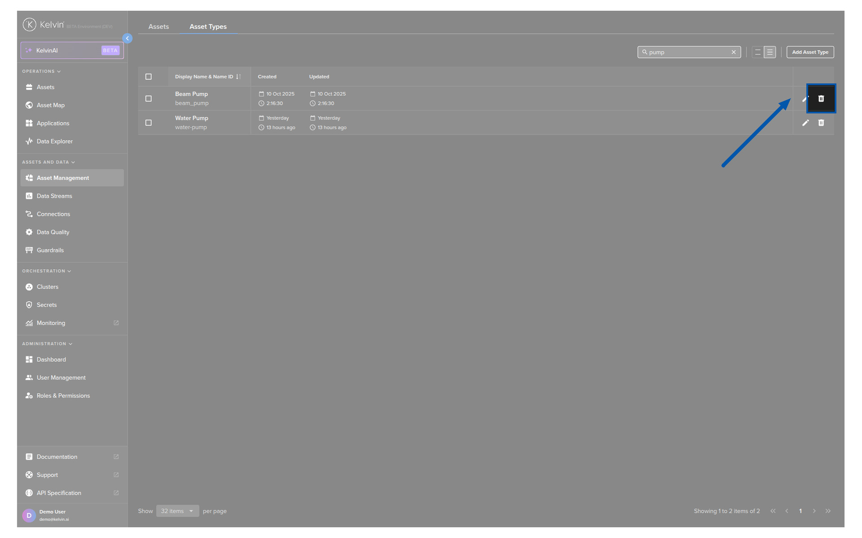
Task: Select the Water Pump row checkbox
Action: (x=149, y=123)
